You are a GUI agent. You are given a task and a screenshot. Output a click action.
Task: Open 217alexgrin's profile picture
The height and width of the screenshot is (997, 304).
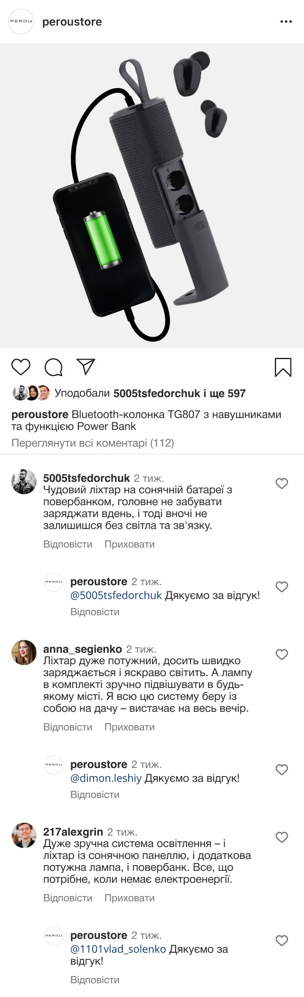pyautogui.click(x=24, y=836)
